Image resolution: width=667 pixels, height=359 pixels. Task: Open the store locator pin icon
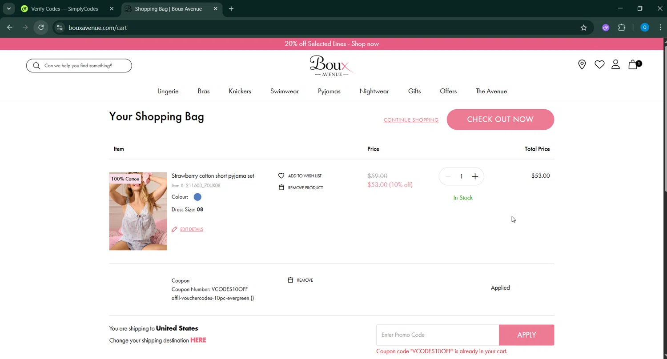(x=582, y=65)
